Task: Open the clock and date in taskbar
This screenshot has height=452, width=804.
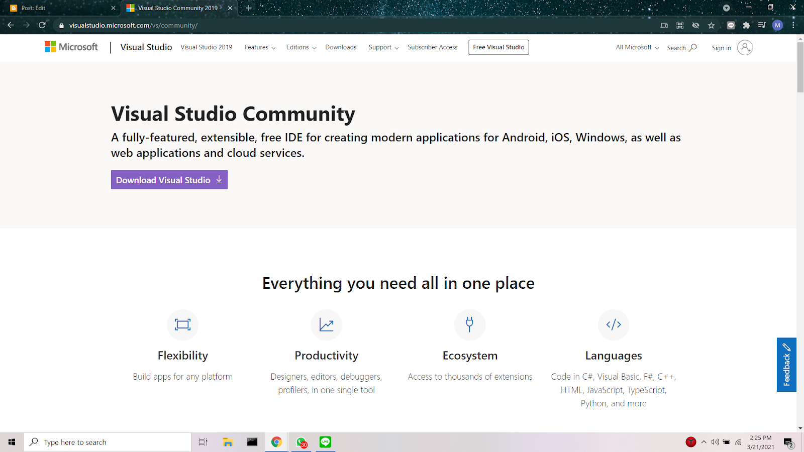Action: click(760, 442)
